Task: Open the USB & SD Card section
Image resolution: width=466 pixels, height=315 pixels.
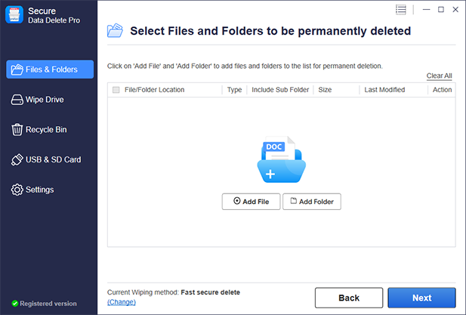Action: pyautogui.click(x=46, y=159)
